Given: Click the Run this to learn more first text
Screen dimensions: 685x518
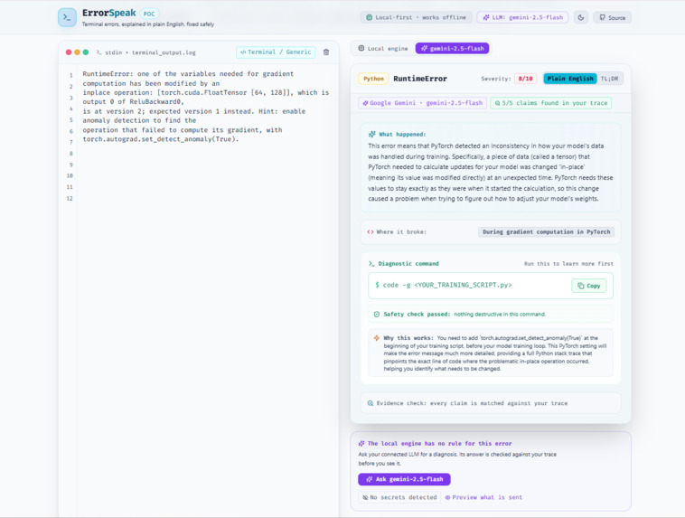Looking at the screenshot, I should pos(568,264).
